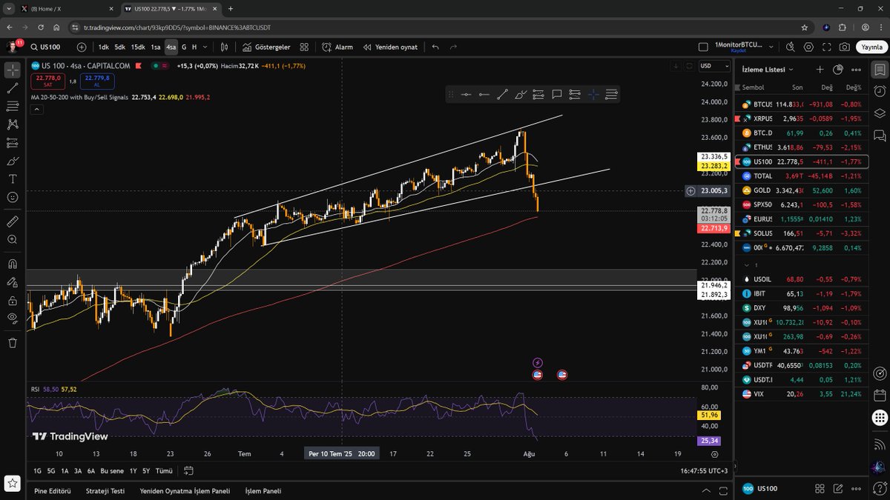Screen dimensions: 890x500
Task: Open alerts panel in right sidebar
Action: point(880,92)
